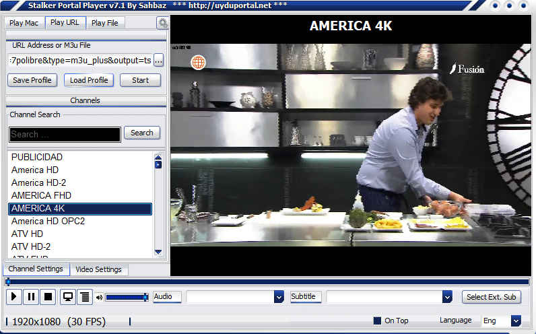The image size is (536, 334).
Task: Select the America HD channel
Action: [x=80, y=170]
